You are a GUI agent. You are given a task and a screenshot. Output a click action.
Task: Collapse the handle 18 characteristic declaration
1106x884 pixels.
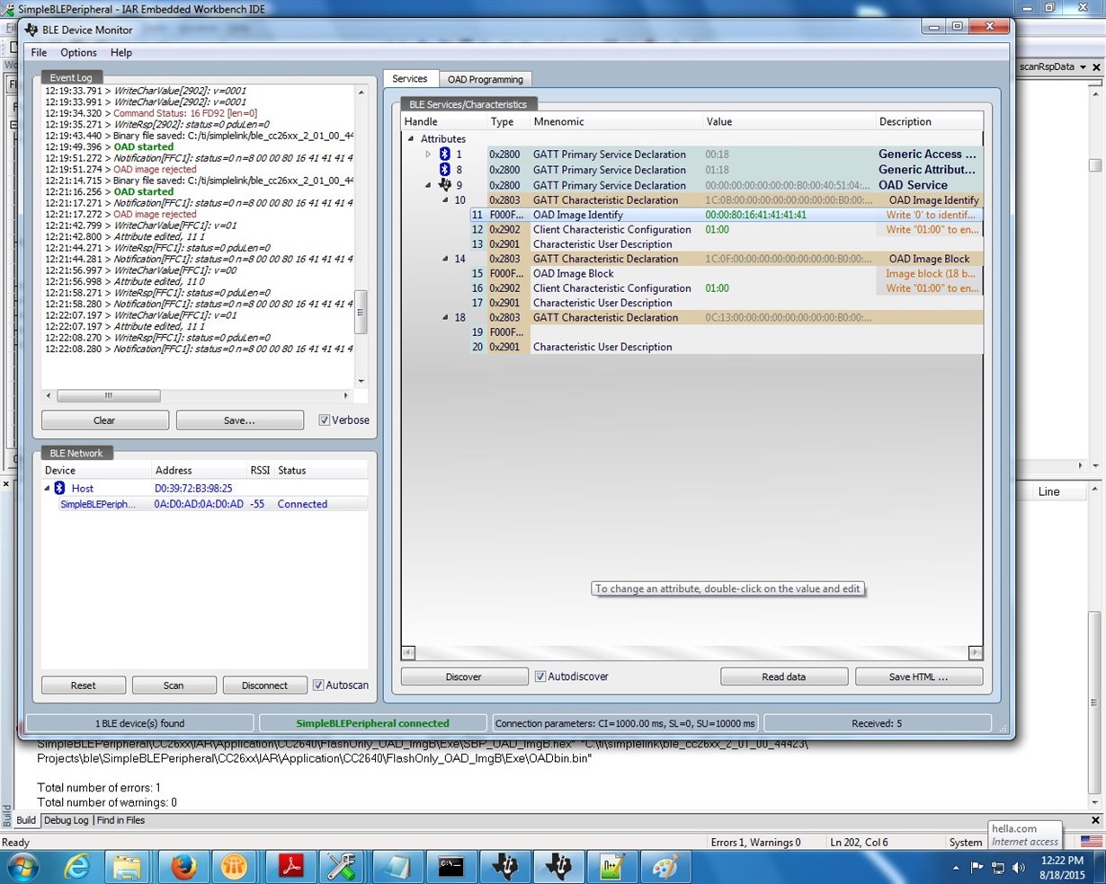[x=445, y=317]
